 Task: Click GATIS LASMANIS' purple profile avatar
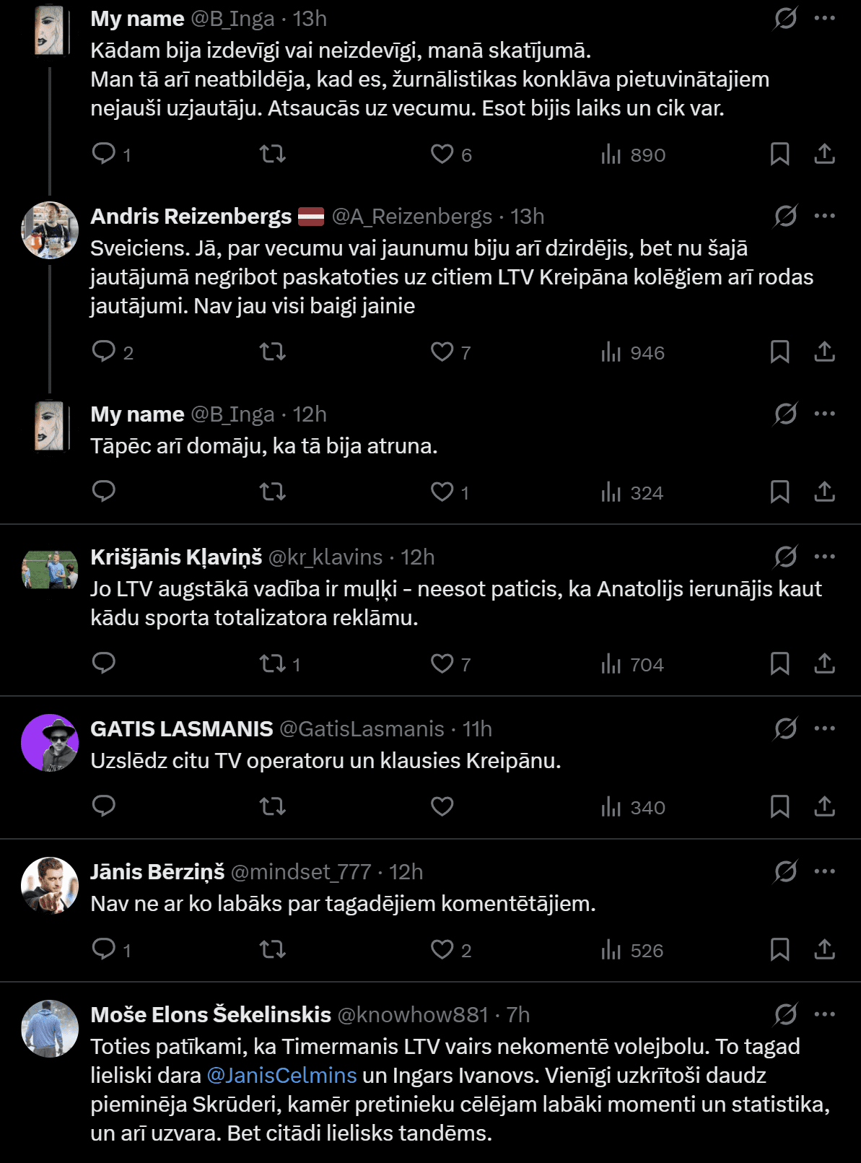50,743
